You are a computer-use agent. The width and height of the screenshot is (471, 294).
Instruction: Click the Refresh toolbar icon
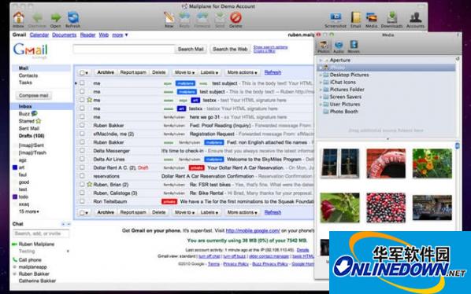pos(73,17)
